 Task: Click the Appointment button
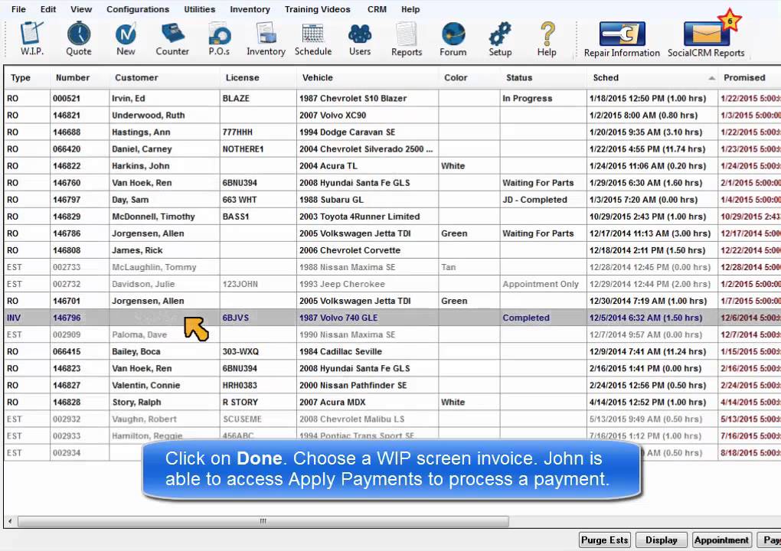click(721, 540)
